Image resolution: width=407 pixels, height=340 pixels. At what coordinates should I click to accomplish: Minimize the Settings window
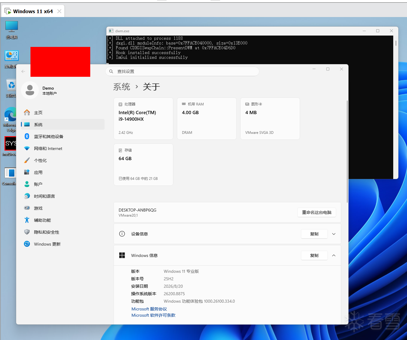(x=314, y=69)
